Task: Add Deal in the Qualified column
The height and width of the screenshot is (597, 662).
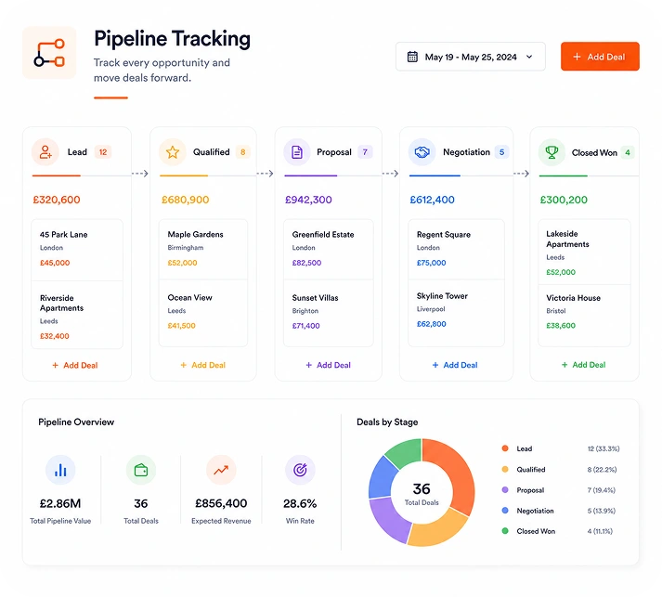Action: (203, 365)
